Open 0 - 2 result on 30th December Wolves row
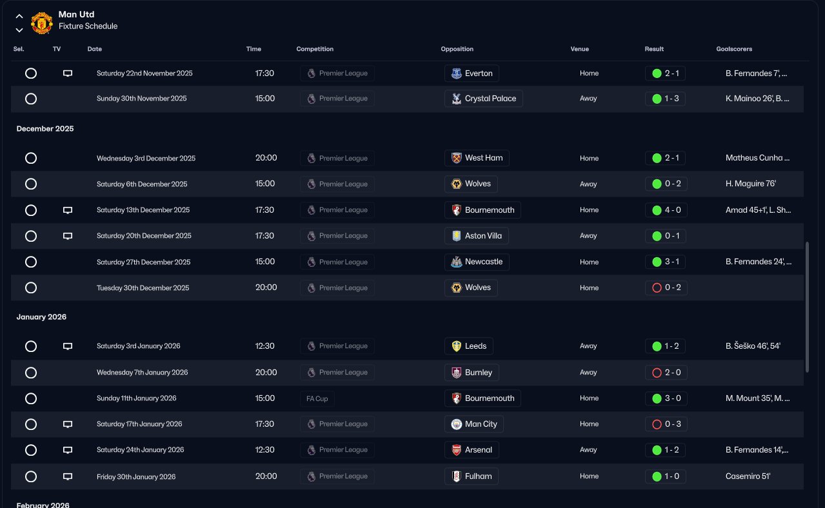This screenshot has width=825, height=508. coord(666,288)
